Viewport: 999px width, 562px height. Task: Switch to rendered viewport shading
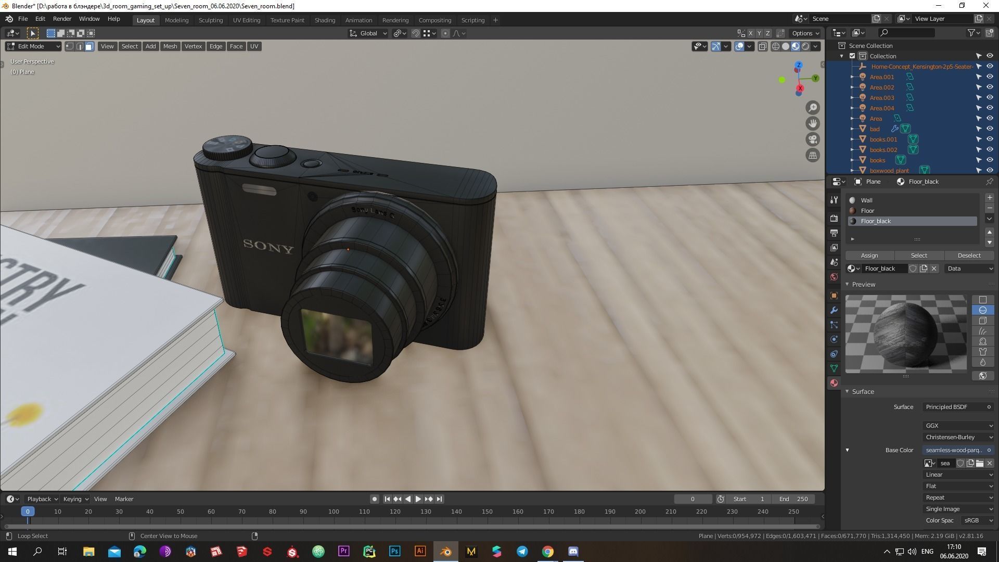pyautogui.click(x=805, y=46)
